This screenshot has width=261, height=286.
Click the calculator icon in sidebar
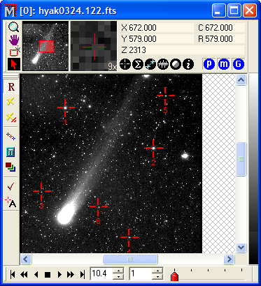[10, 152]
